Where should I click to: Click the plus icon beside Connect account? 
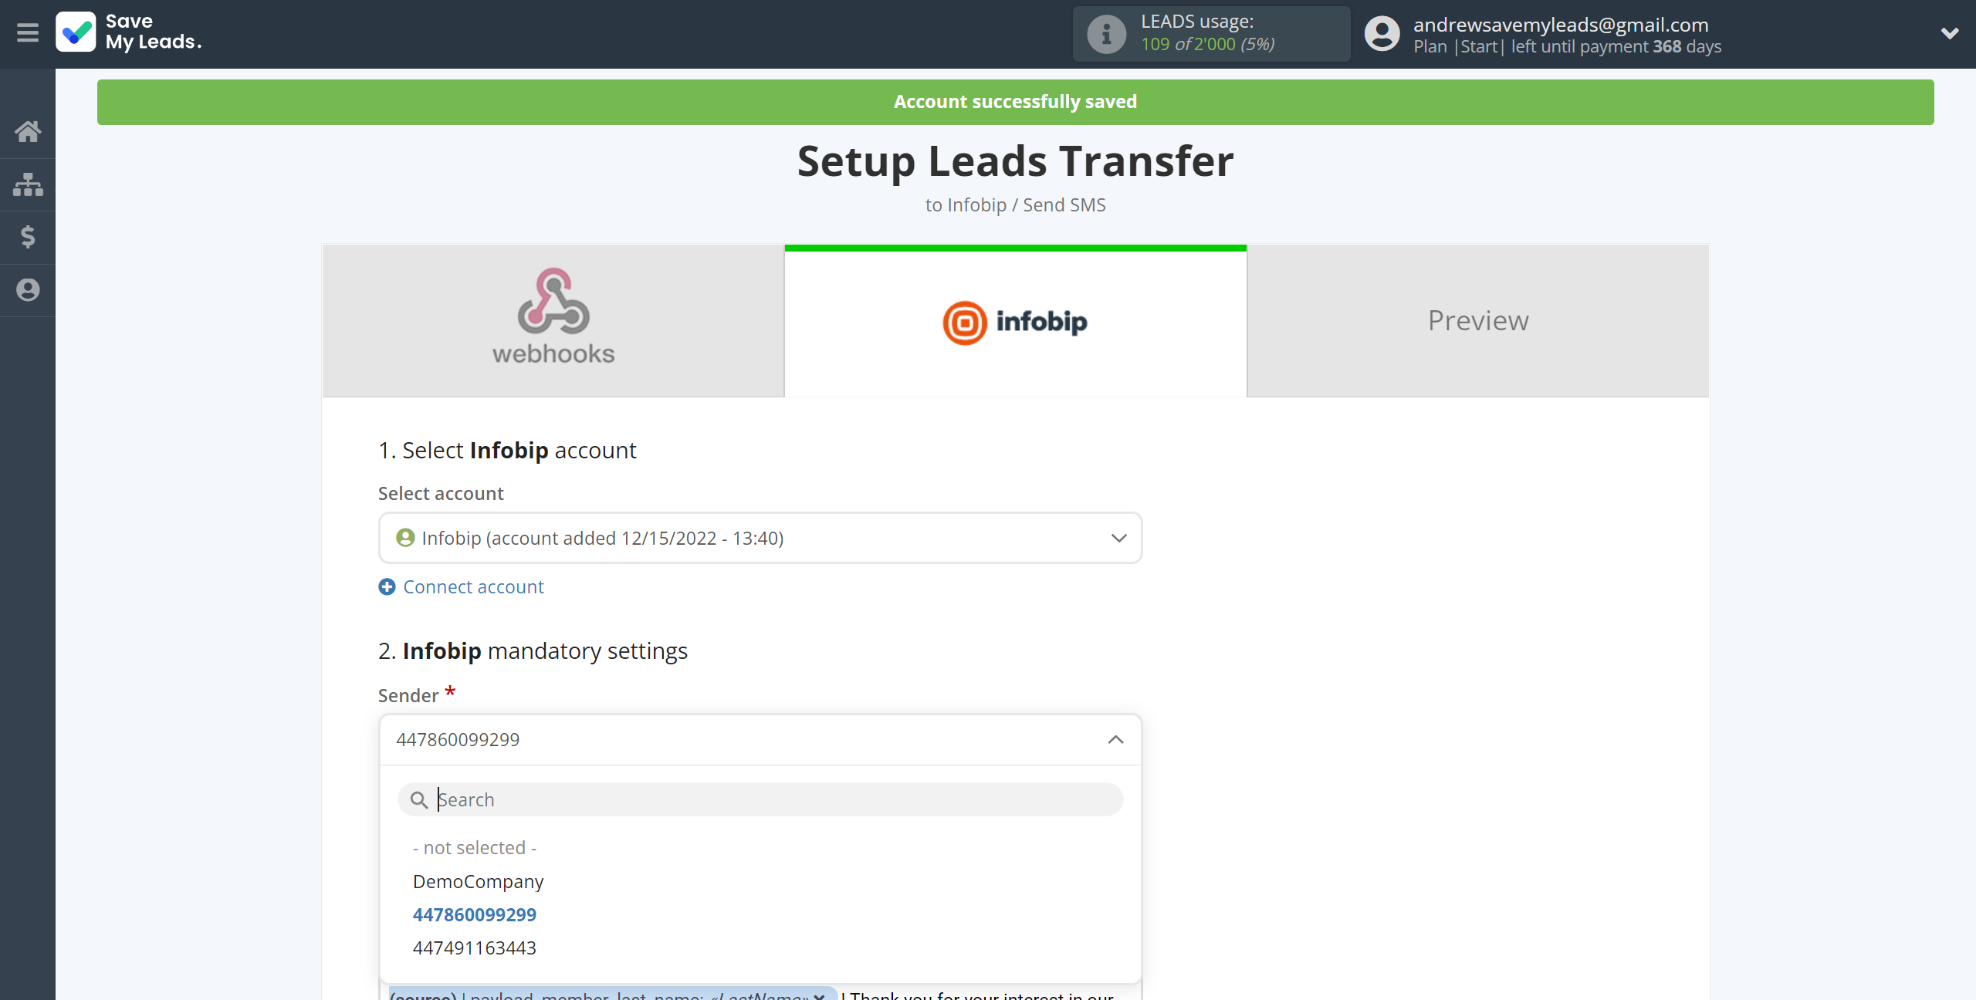[387, 586]
